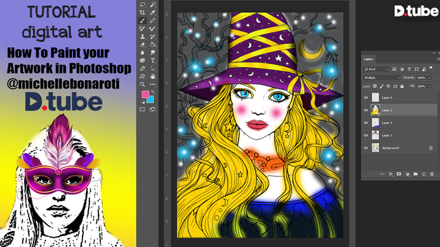The image size is (440, 247).
Task: Hide Layer 4 using eye icon
Action: 366,97
